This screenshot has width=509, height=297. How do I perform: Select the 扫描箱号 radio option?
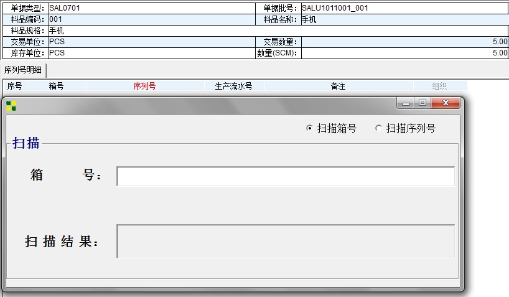tap(310, 128)
